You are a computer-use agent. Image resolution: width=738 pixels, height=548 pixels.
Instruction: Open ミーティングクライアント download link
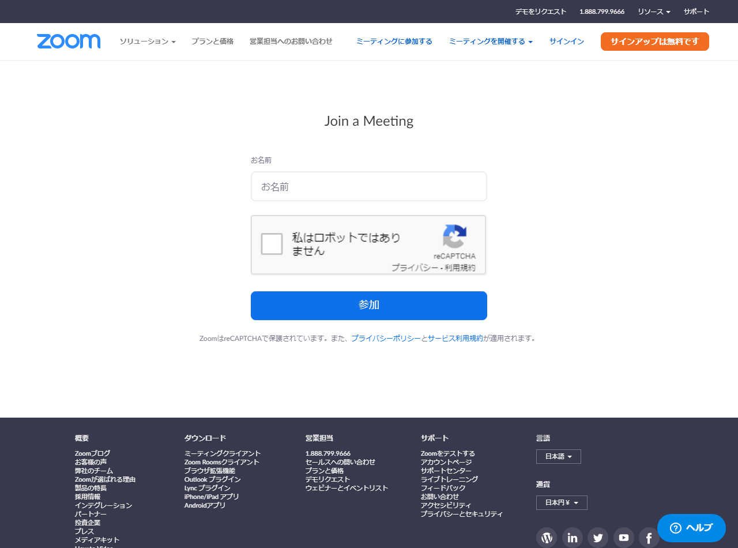(x=223, y=453)
